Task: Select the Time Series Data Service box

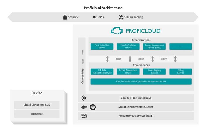Action: point(102,46)
